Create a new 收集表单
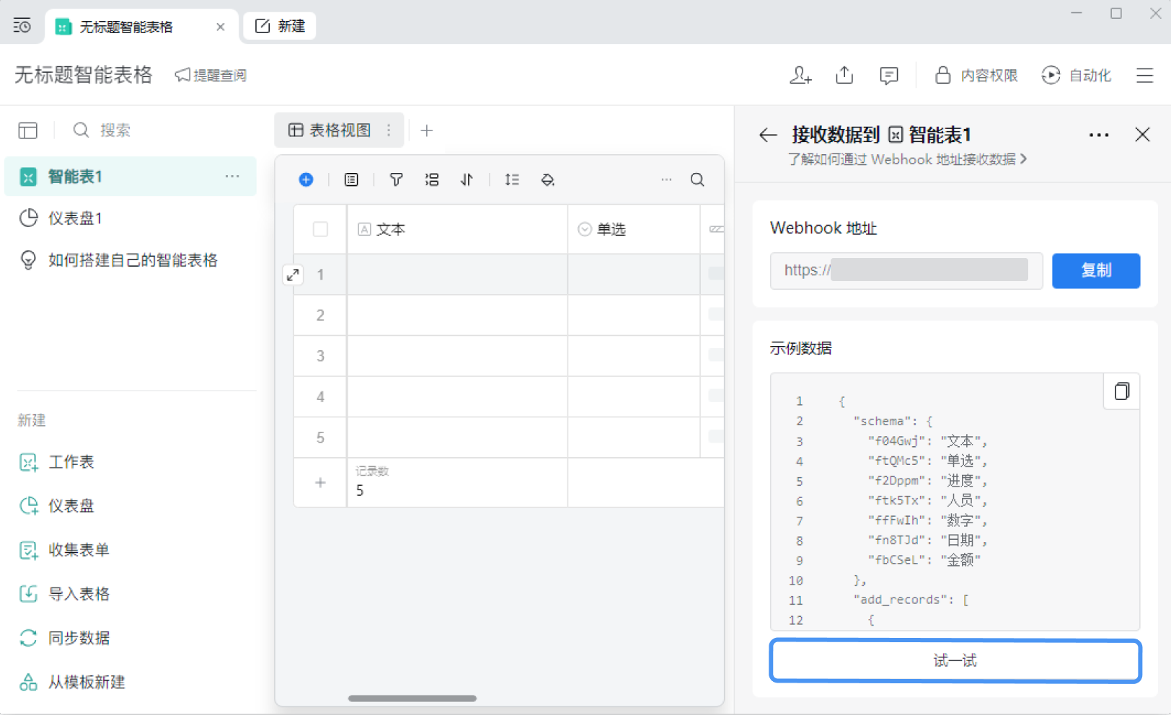The height and width of the screenshot is (715, 1171). tap(65, 550)
